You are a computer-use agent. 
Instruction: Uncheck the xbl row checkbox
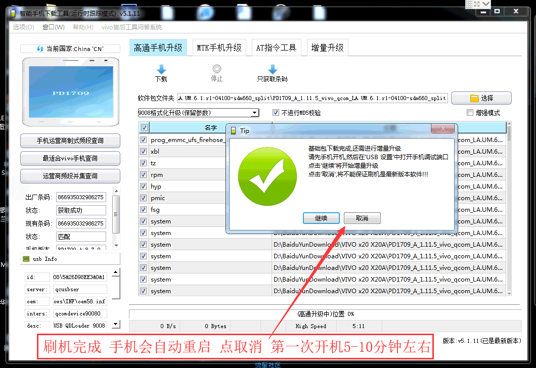(144, 151)
